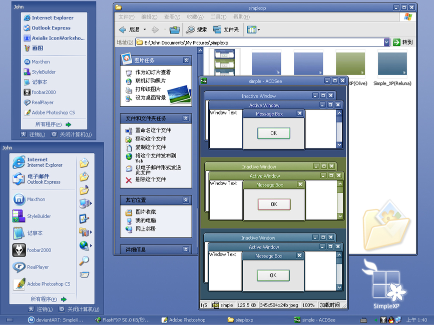Open the 文件(F) menu

point(126,17)
